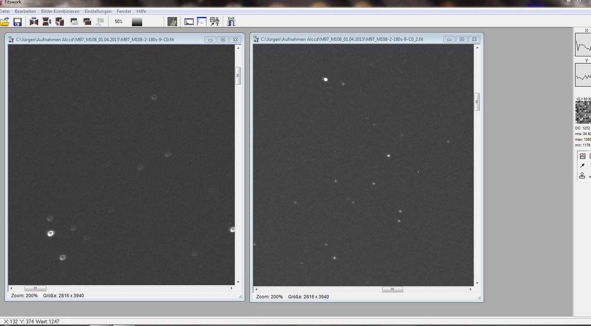Select the stamp tool in the right panel
The height and width of the screenshot is (326, 591).
tap(582, 176)
